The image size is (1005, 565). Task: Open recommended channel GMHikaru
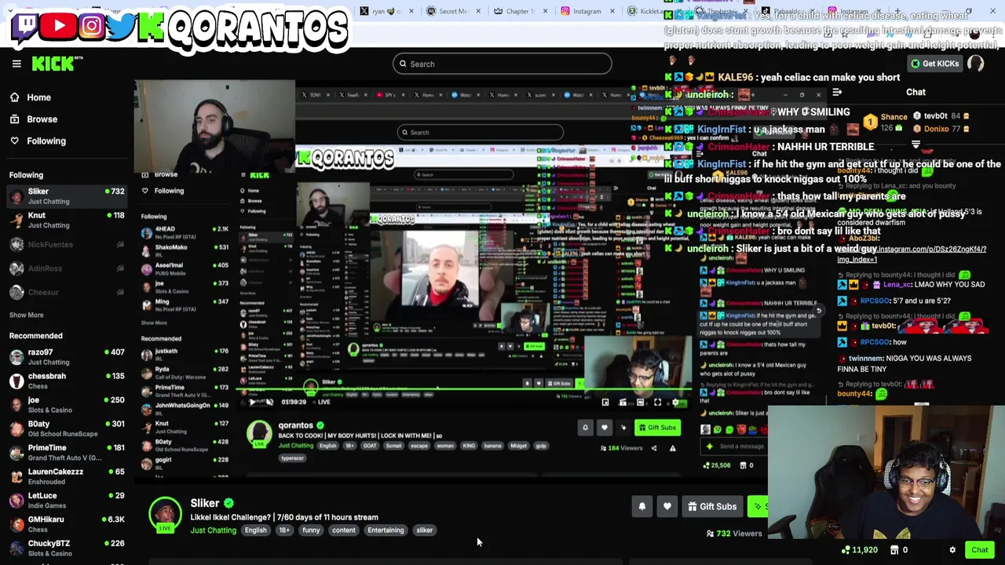(x=67, y=524)
